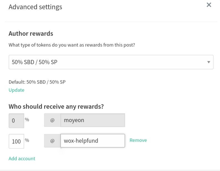Click the @ prefix beside wox-helpfund
This screenshot has height=171, width=220.
52,141
